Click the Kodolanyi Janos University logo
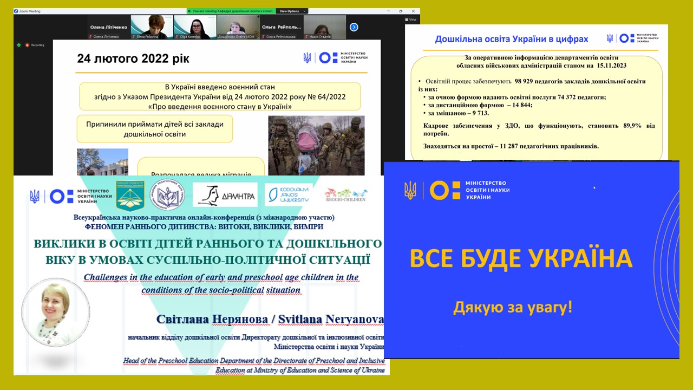Screen dimensions: 693x390 point(288,194)
